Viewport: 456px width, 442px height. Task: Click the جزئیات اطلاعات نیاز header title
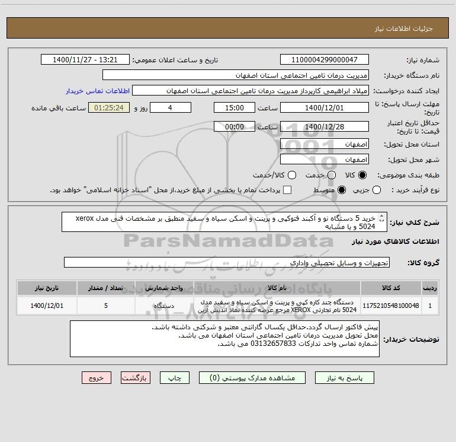click(x=404, y=28)
